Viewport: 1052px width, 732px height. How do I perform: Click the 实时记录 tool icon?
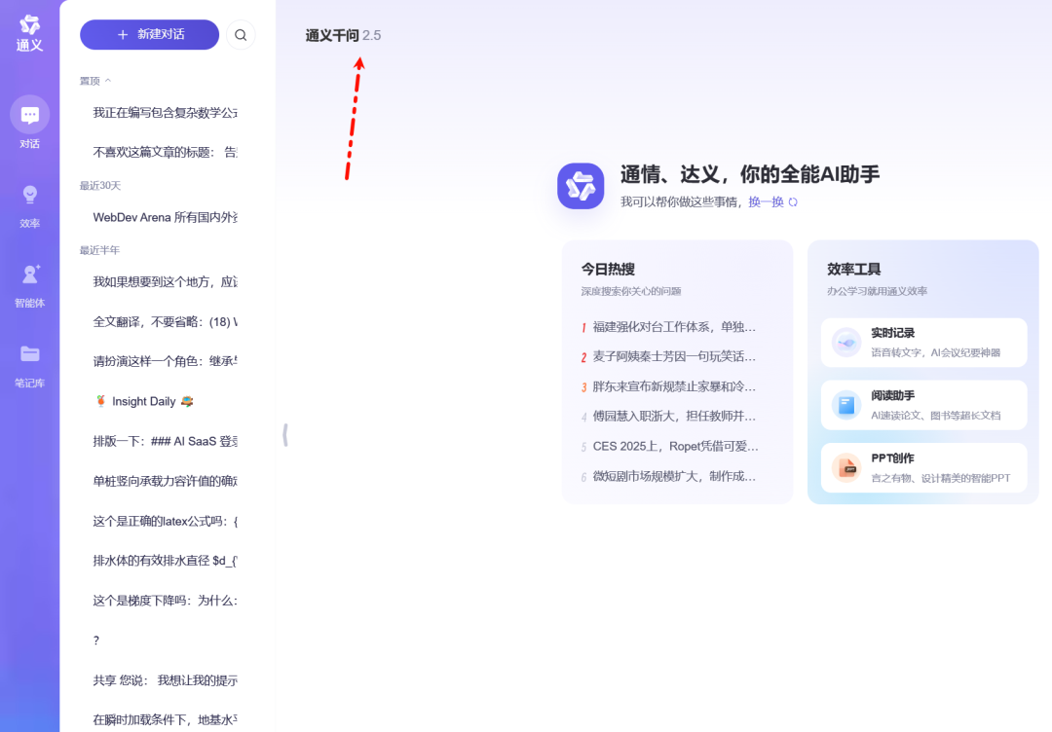pos(846,343)
